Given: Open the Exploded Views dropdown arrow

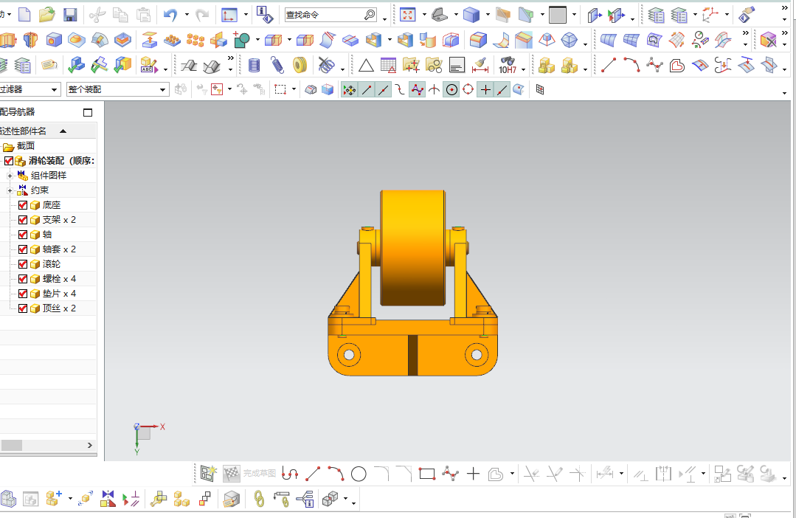Looking at the screenshot, I should click(x=346, y=499).
